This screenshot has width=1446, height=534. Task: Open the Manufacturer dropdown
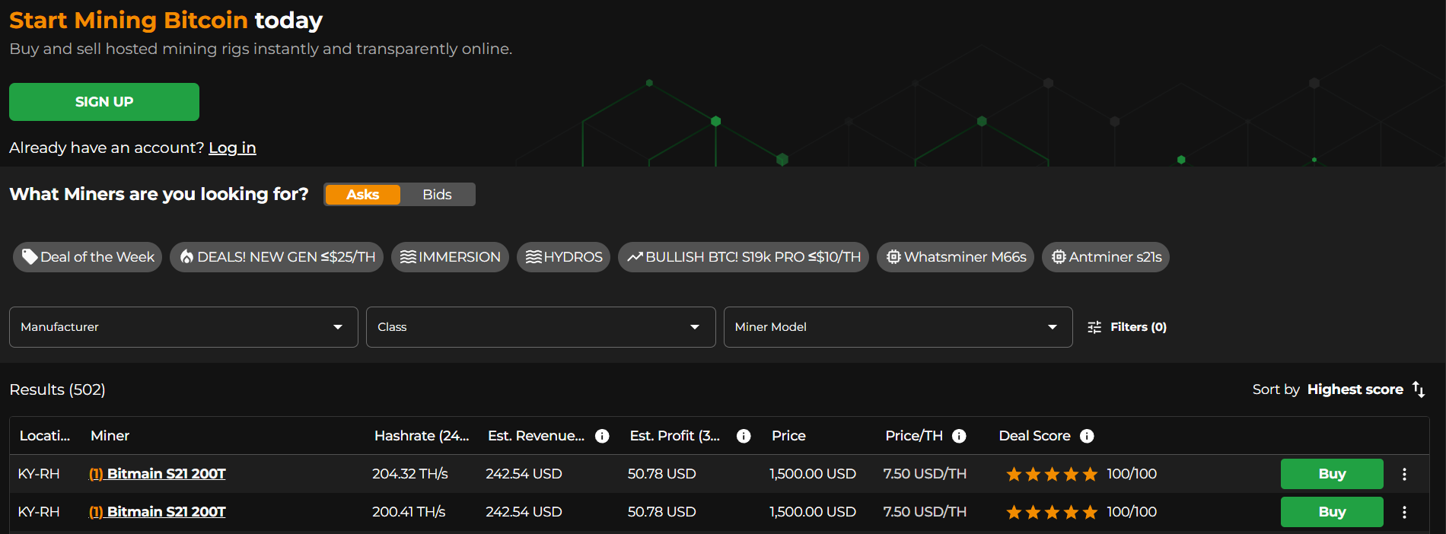point(183,327)
